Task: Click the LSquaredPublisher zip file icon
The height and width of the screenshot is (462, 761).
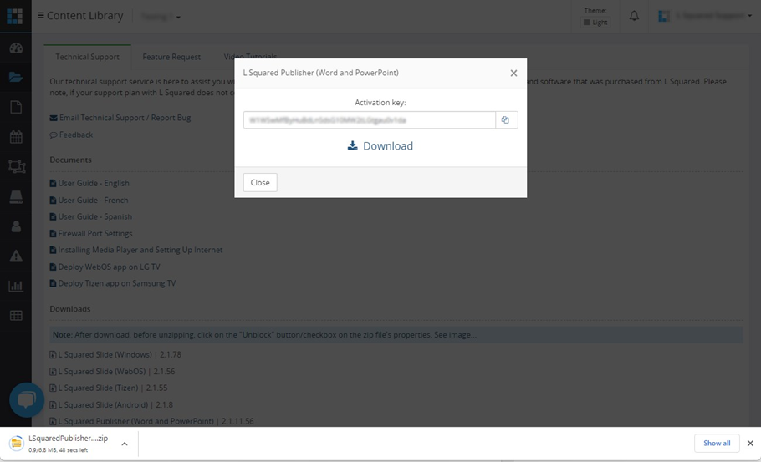Action: [x=17, y=443]
